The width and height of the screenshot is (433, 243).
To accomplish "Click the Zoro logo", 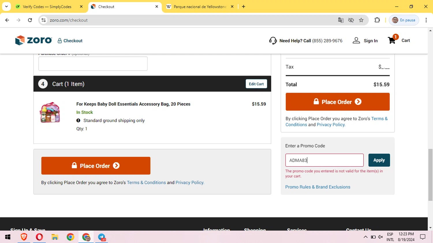I will [33, 40].
